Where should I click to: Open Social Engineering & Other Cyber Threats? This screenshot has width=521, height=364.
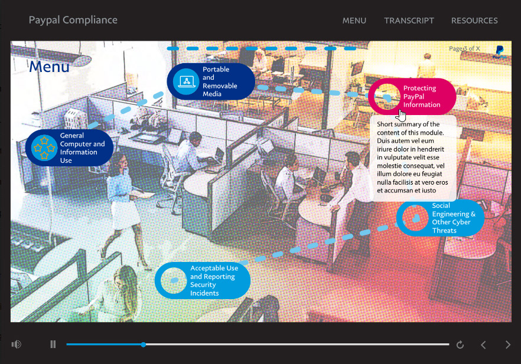coord(440,218)
